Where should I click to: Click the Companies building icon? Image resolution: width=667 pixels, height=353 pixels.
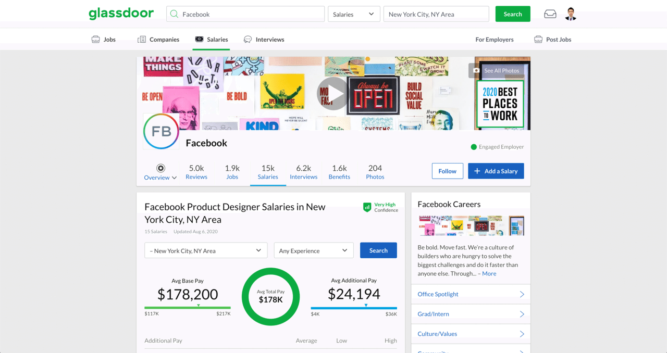[142, 39]
